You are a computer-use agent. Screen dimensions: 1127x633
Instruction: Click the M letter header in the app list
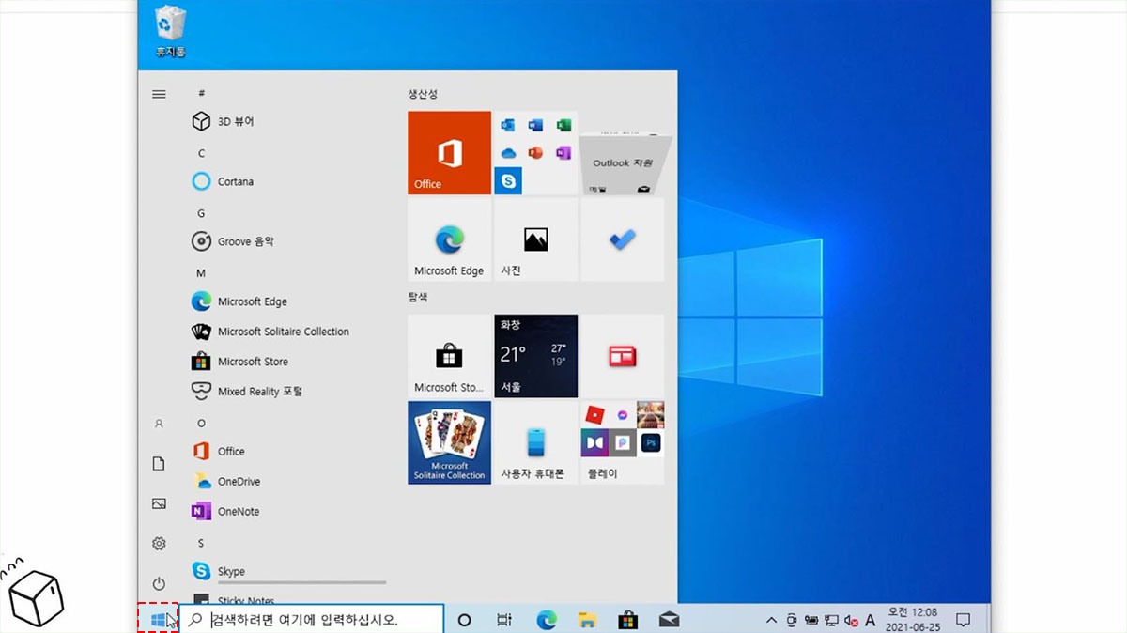pyautogui.click(x=202, y=273)
